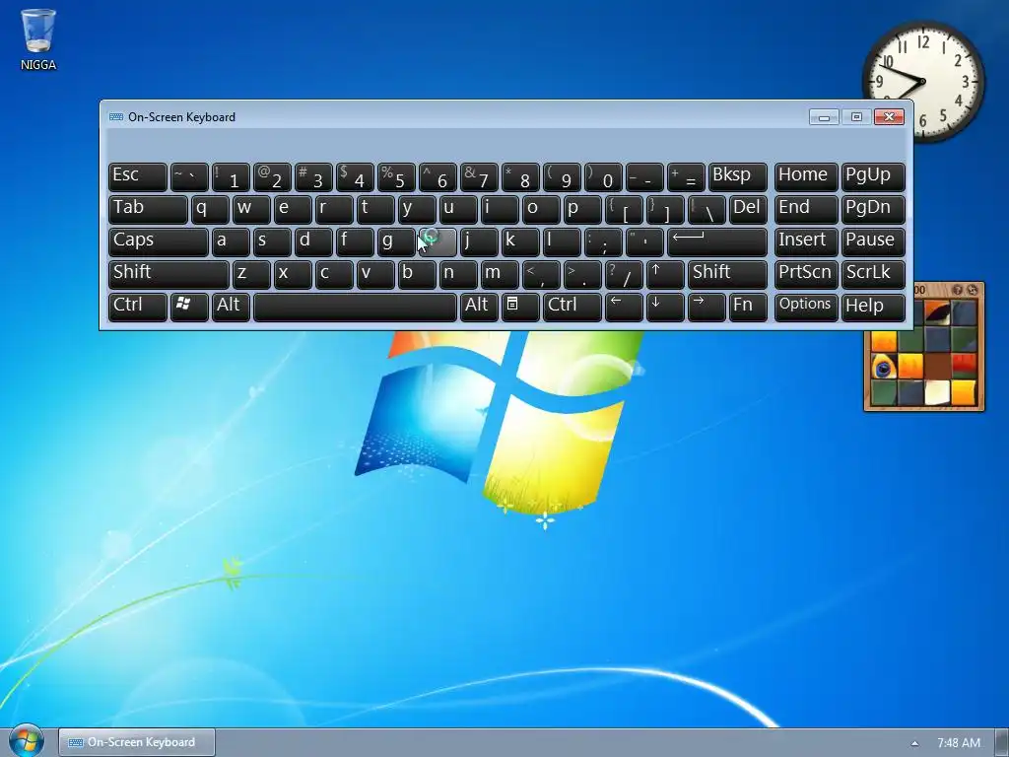This screenshot has width=1009, height=757.
Task: Open the Help button on keyboard
Action: [x=873, y=307]
